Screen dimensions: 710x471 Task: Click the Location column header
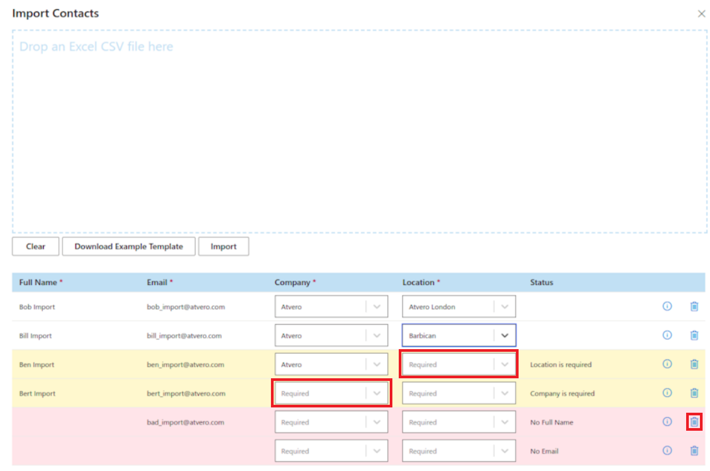(x=422, y=282)
